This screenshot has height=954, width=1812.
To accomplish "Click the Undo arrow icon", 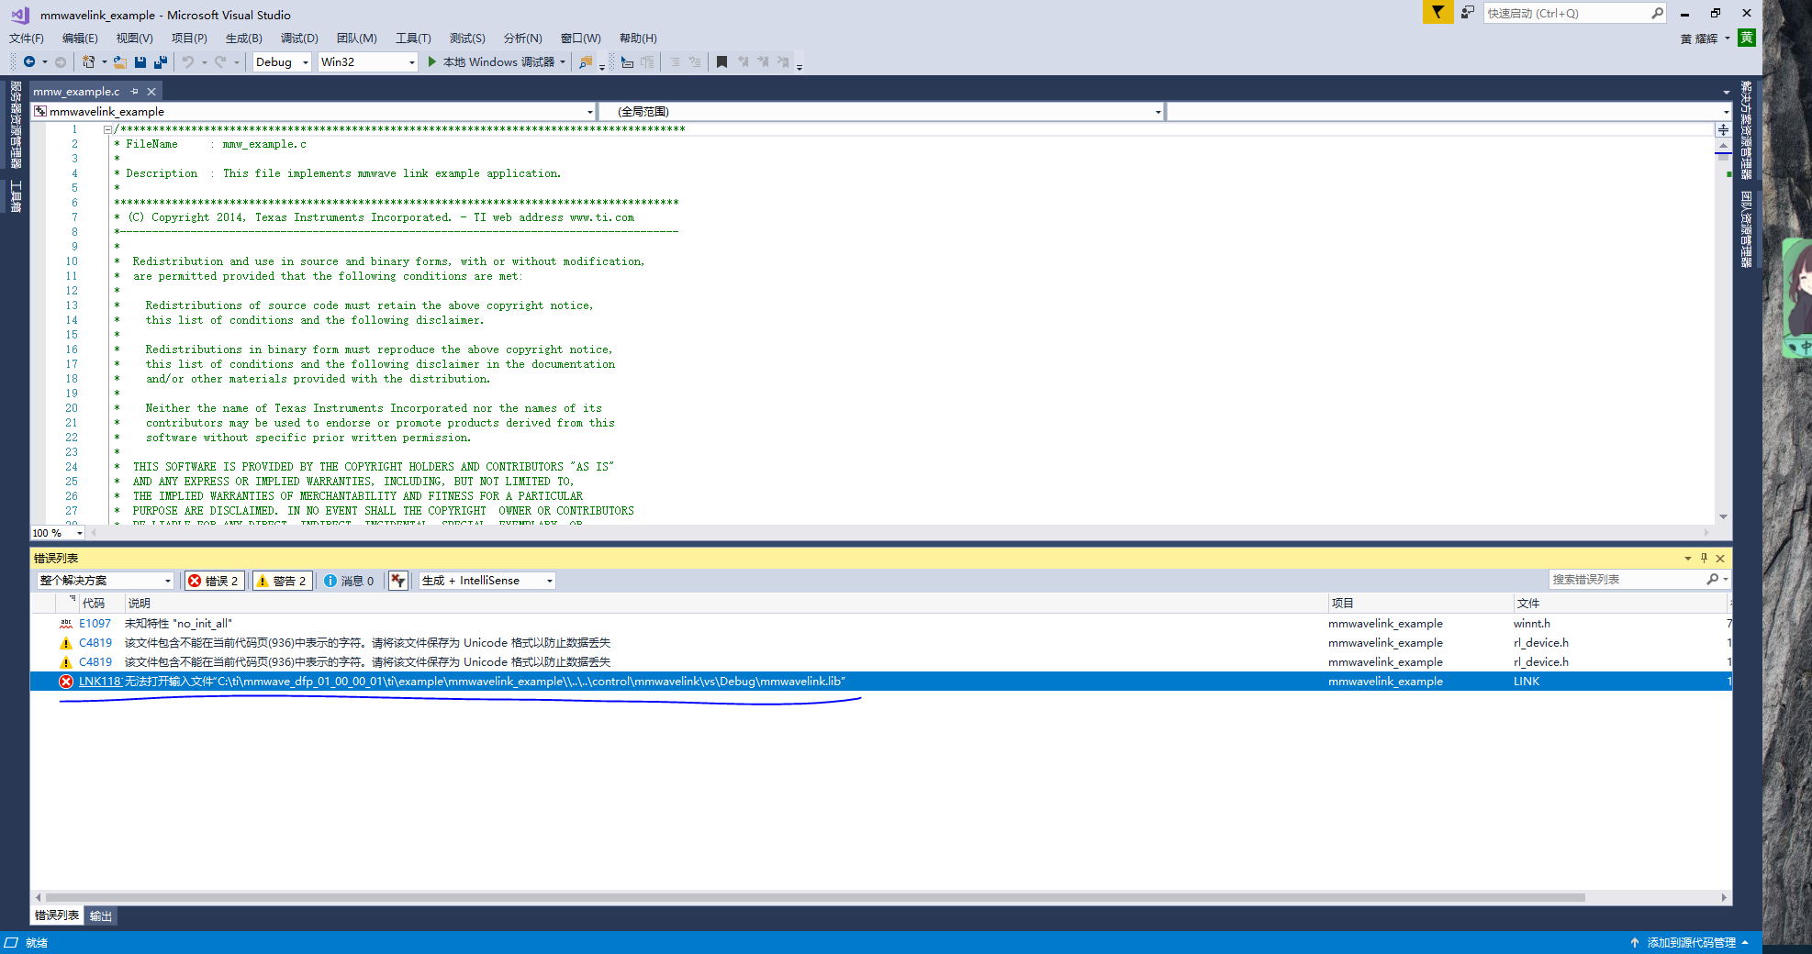I will tap(188, 62).
